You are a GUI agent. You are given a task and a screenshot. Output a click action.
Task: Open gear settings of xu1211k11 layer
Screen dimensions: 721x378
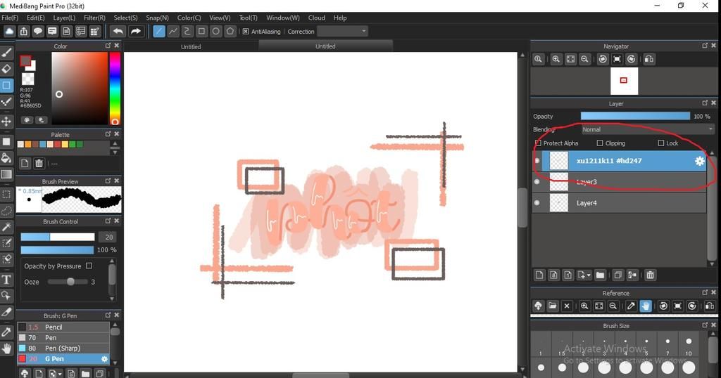pyautogui.click(x=699, y=161)
